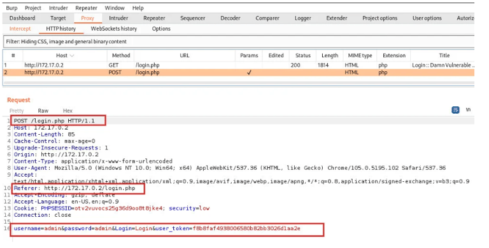Select the POST /login.php history row
The image size is (489, 248).
click(239, 72)
